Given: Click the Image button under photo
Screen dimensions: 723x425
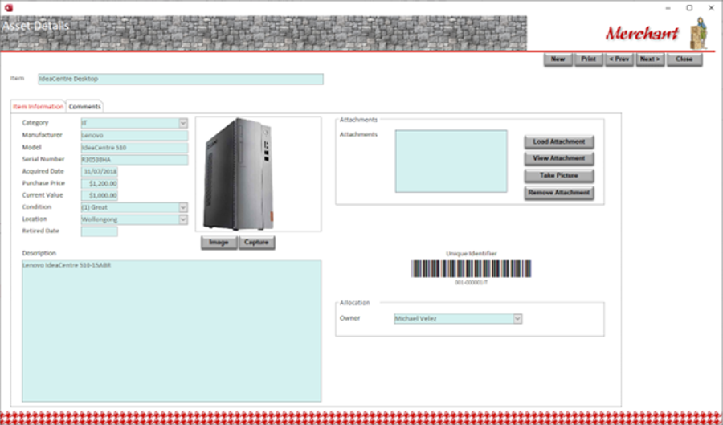Looking at the screenshot, I should pos(219,243).
